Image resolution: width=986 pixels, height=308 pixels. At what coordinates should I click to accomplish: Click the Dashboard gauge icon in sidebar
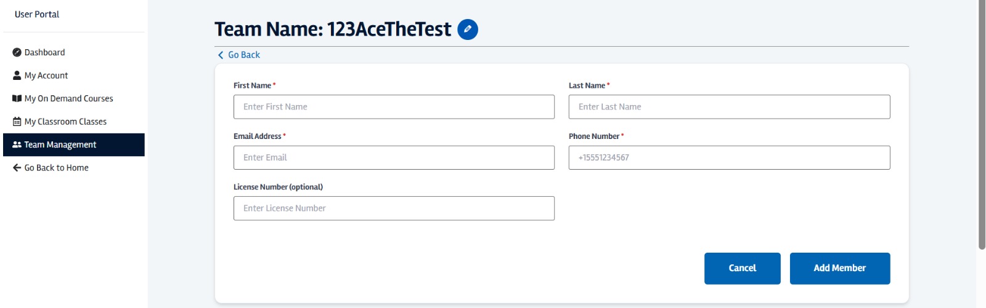pos(17,52)
